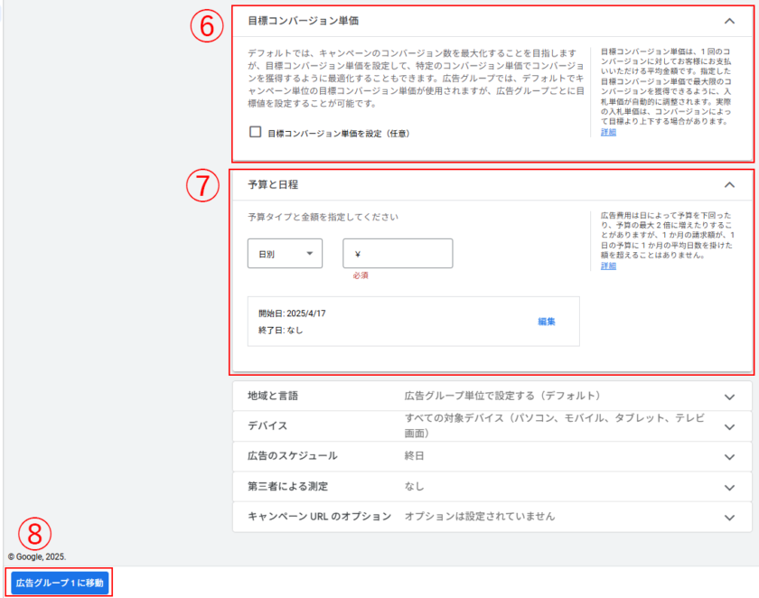Expand デバイス row with chevron icon
Viewport: 759px width, 598px height.
[729, 426]
